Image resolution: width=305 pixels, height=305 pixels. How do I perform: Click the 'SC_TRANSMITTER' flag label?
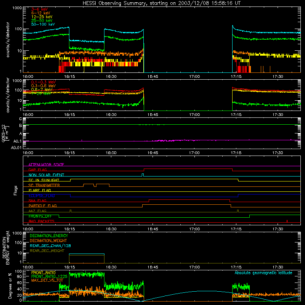(x=44, y=185)
